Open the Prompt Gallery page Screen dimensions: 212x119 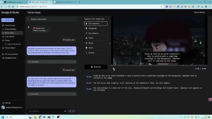click(10, 48)
